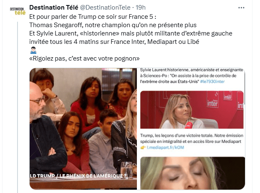Open the l.mediapart.fr/kOM link
This screenshot has height=193, width=260.
point(166,147)
